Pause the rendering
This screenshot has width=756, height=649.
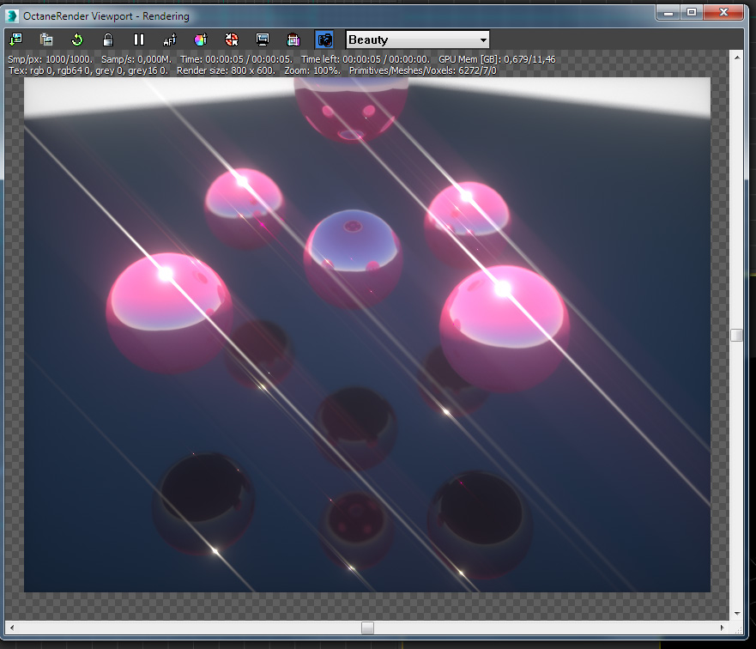click(139, 39)
